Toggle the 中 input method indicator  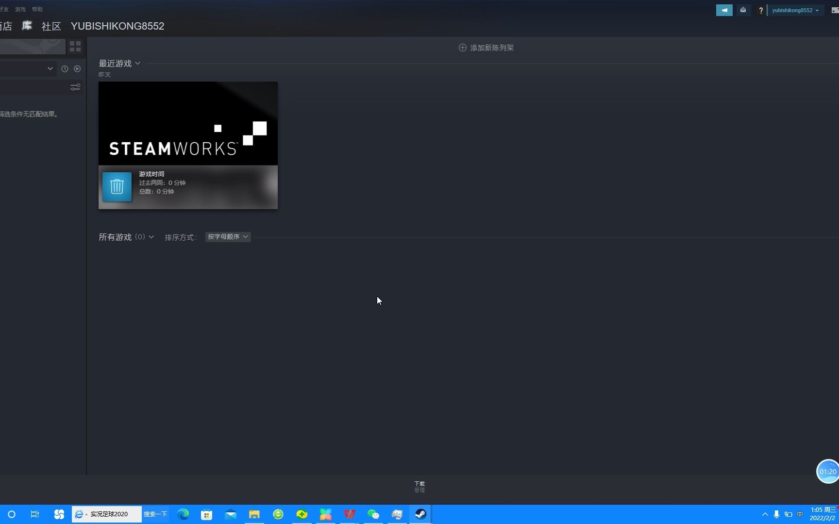[x=800, y=514]
